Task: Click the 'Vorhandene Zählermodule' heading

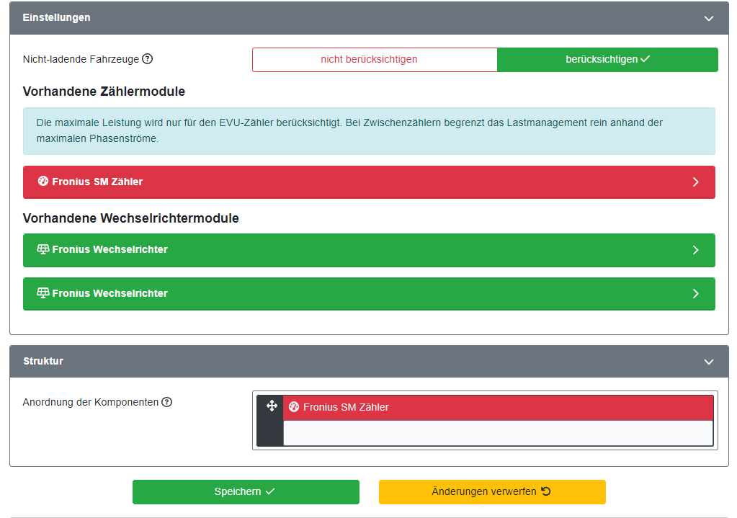Action: (x=104, y=91)
